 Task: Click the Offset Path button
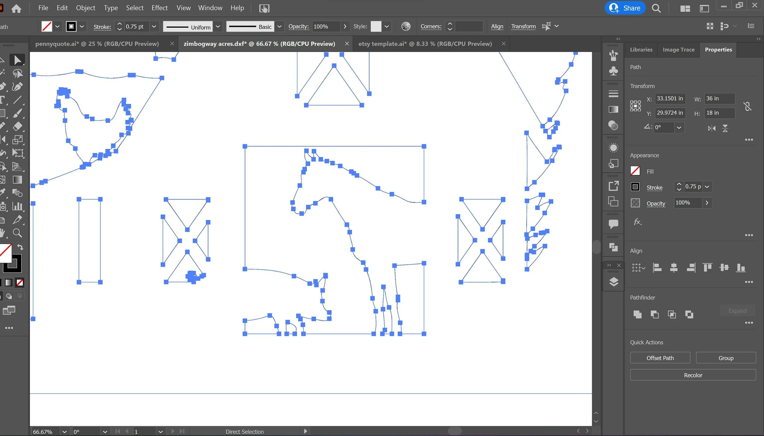(x=660, y=358)
